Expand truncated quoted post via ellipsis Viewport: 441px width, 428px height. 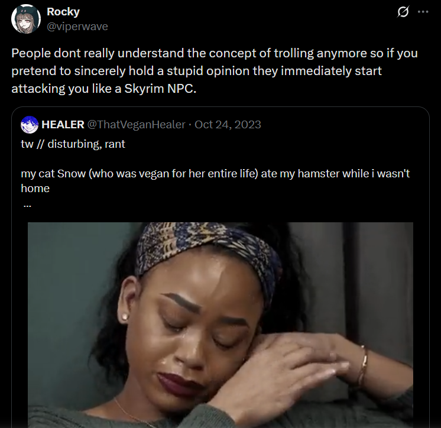[27, 206]
